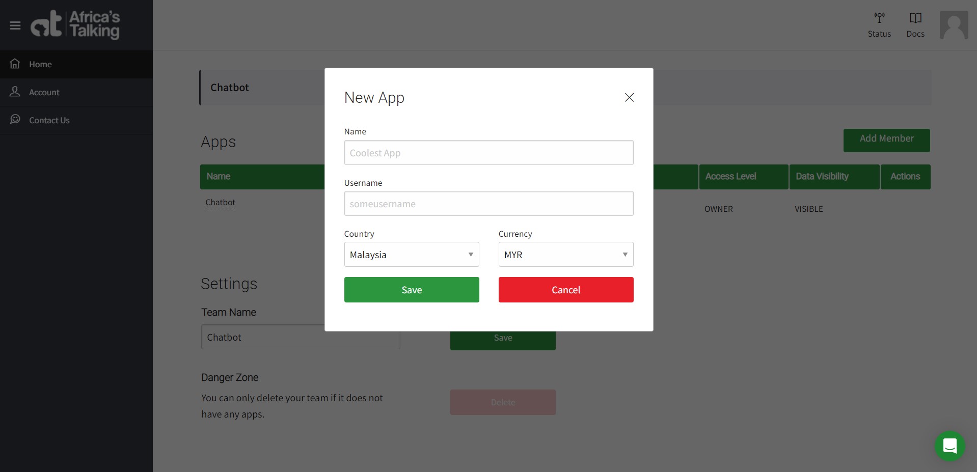Click the Contact Us chat icon
Screen dimensions: 977x472
coord(15,119)
